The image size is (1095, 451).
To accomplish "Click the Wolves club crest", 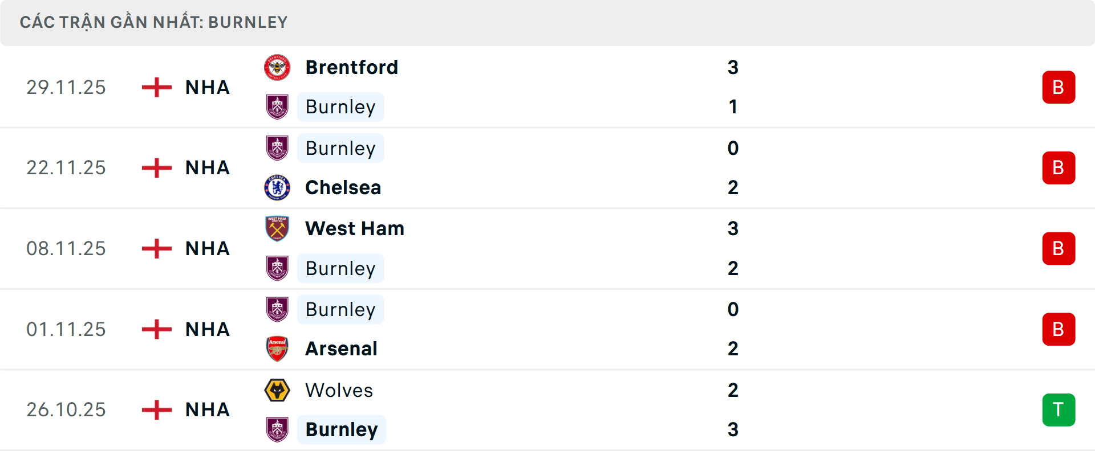I will coord(278,390).
